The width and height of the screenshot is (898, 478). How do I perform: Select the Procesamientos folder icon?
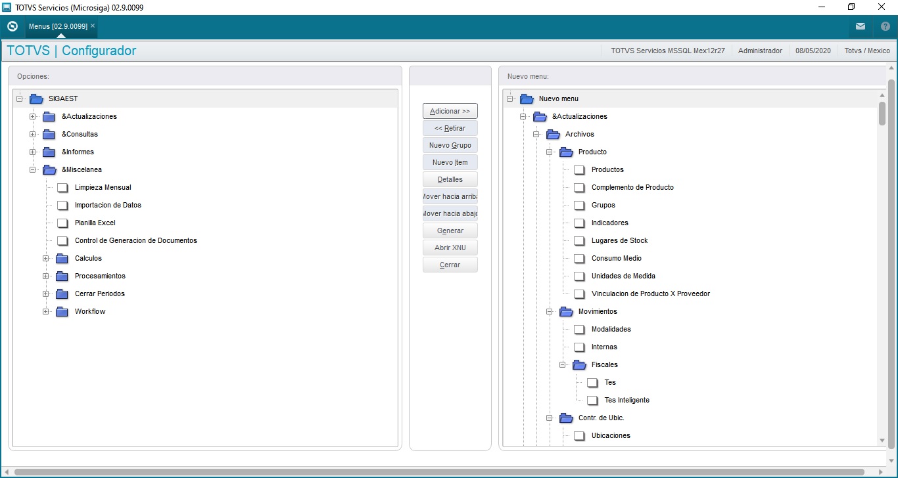(x=62, y=276)
